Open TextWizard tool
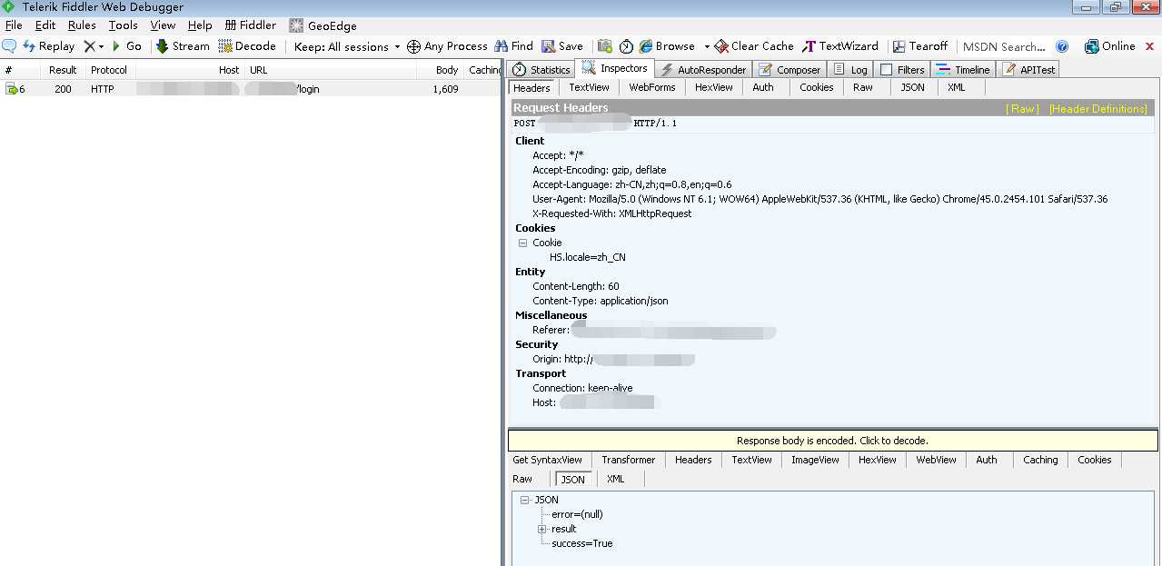The image size is (1162, 566). coord(840,46)
